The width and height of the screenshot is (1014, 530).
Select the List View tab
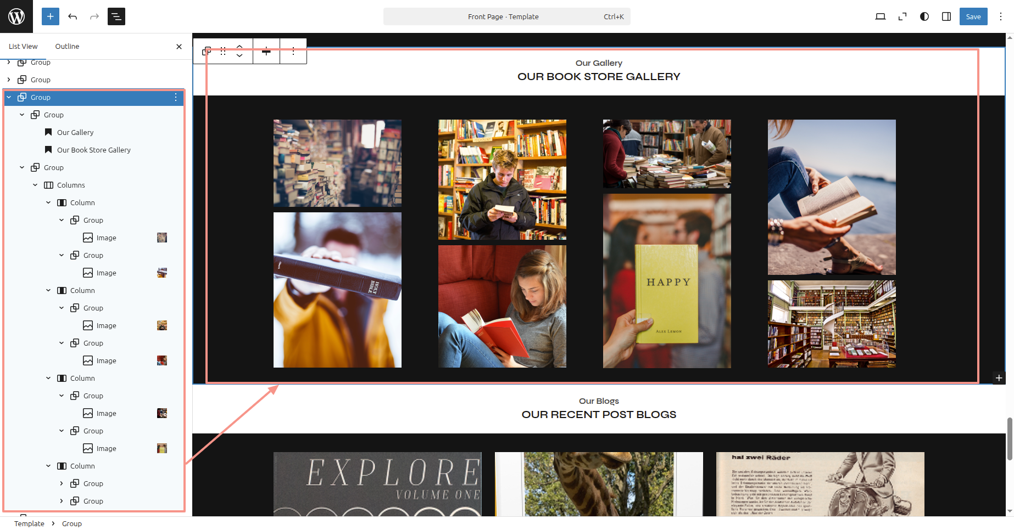[x=23, y=47]
